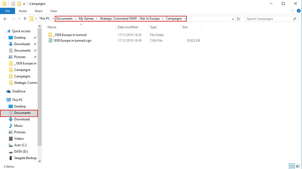Select OneDrive in navigation pane
The height and width of the screenshot is (169, 302).
[x=19, y=91]
